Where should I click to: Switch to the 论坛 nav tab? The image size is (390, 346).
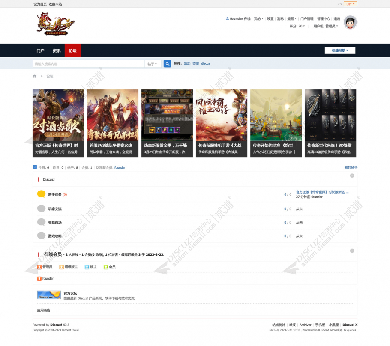(72, 51)
